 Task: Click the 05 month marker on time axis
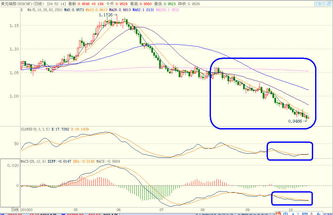tap(76, 210)
